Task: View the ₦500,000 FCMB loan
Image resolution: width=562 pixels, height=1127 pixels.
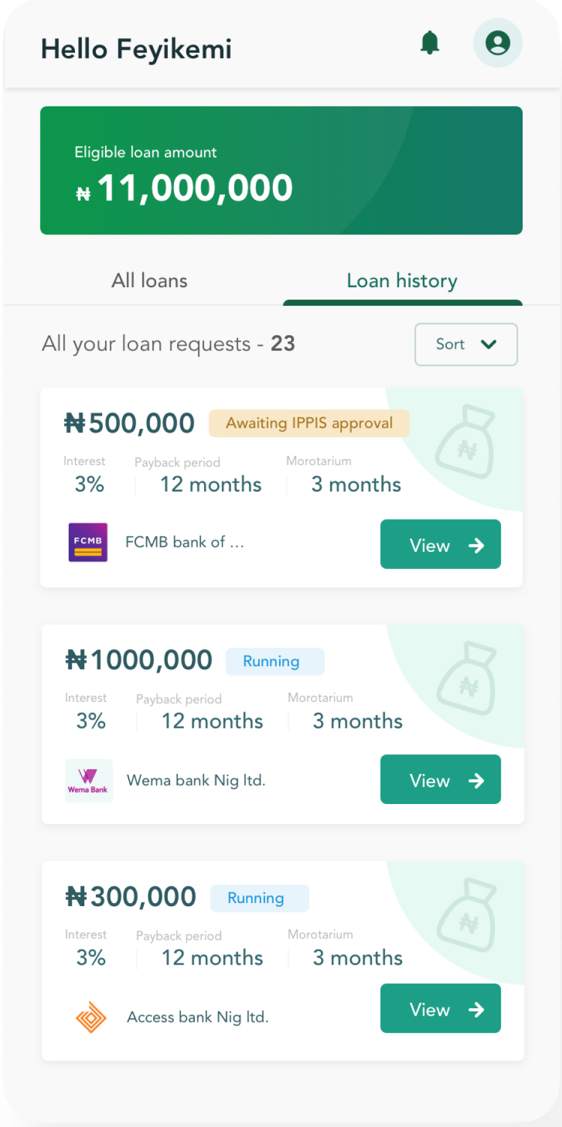Action: coord(440,544)
